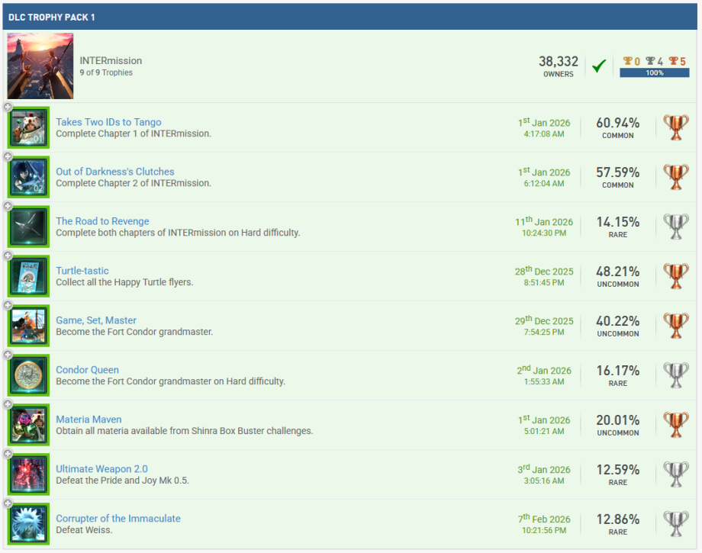Expand the plus icon on Takes Two IDs to Tango
Image resolution: width=702 pixels, height=553 pixels.
coord(8,107)
